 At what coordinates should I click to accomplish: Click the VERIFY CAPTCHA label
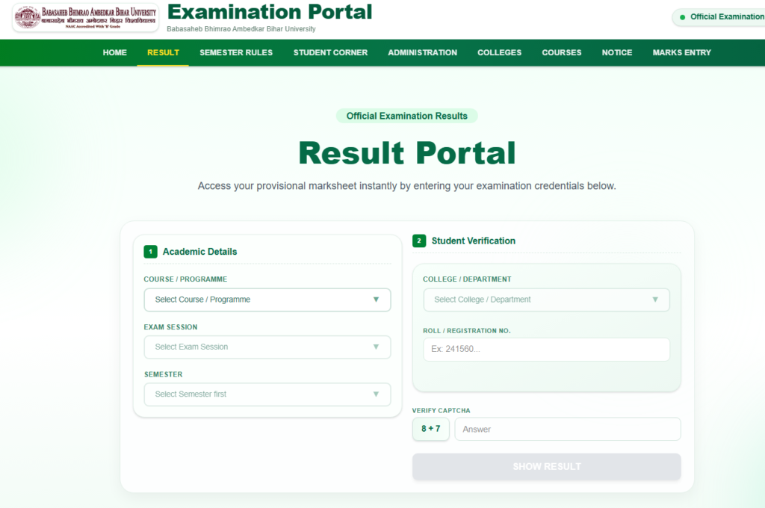pyautogui.click(x=441, y=411)
